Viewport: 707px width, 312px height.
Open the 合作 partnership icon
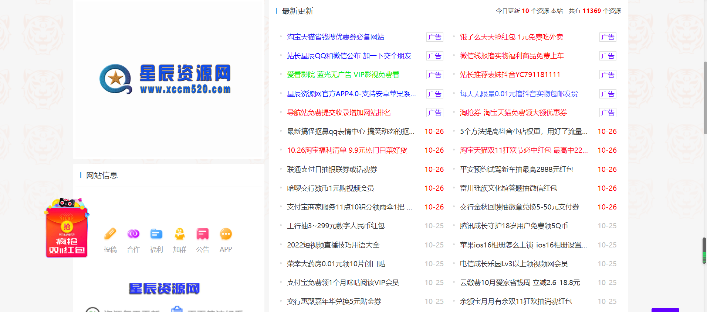pos(133,234)
